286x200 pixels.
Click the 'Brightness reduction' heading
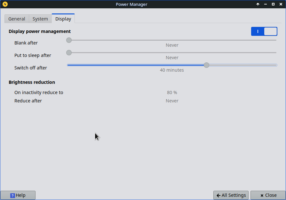coord(32,82)
